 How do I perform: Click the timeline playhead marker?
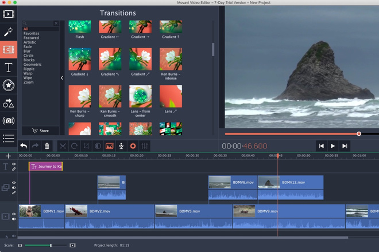pos(278,156)
